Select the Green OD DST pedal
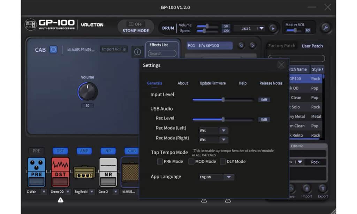Screen dimensions: 357x214 [60, 172]
